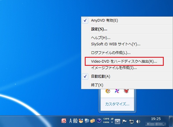Viewport: 173px width, 127px height.
Task: Choose Video-DVD をハードディスクへ抽出(R)...
Action: tap(127, 61)
